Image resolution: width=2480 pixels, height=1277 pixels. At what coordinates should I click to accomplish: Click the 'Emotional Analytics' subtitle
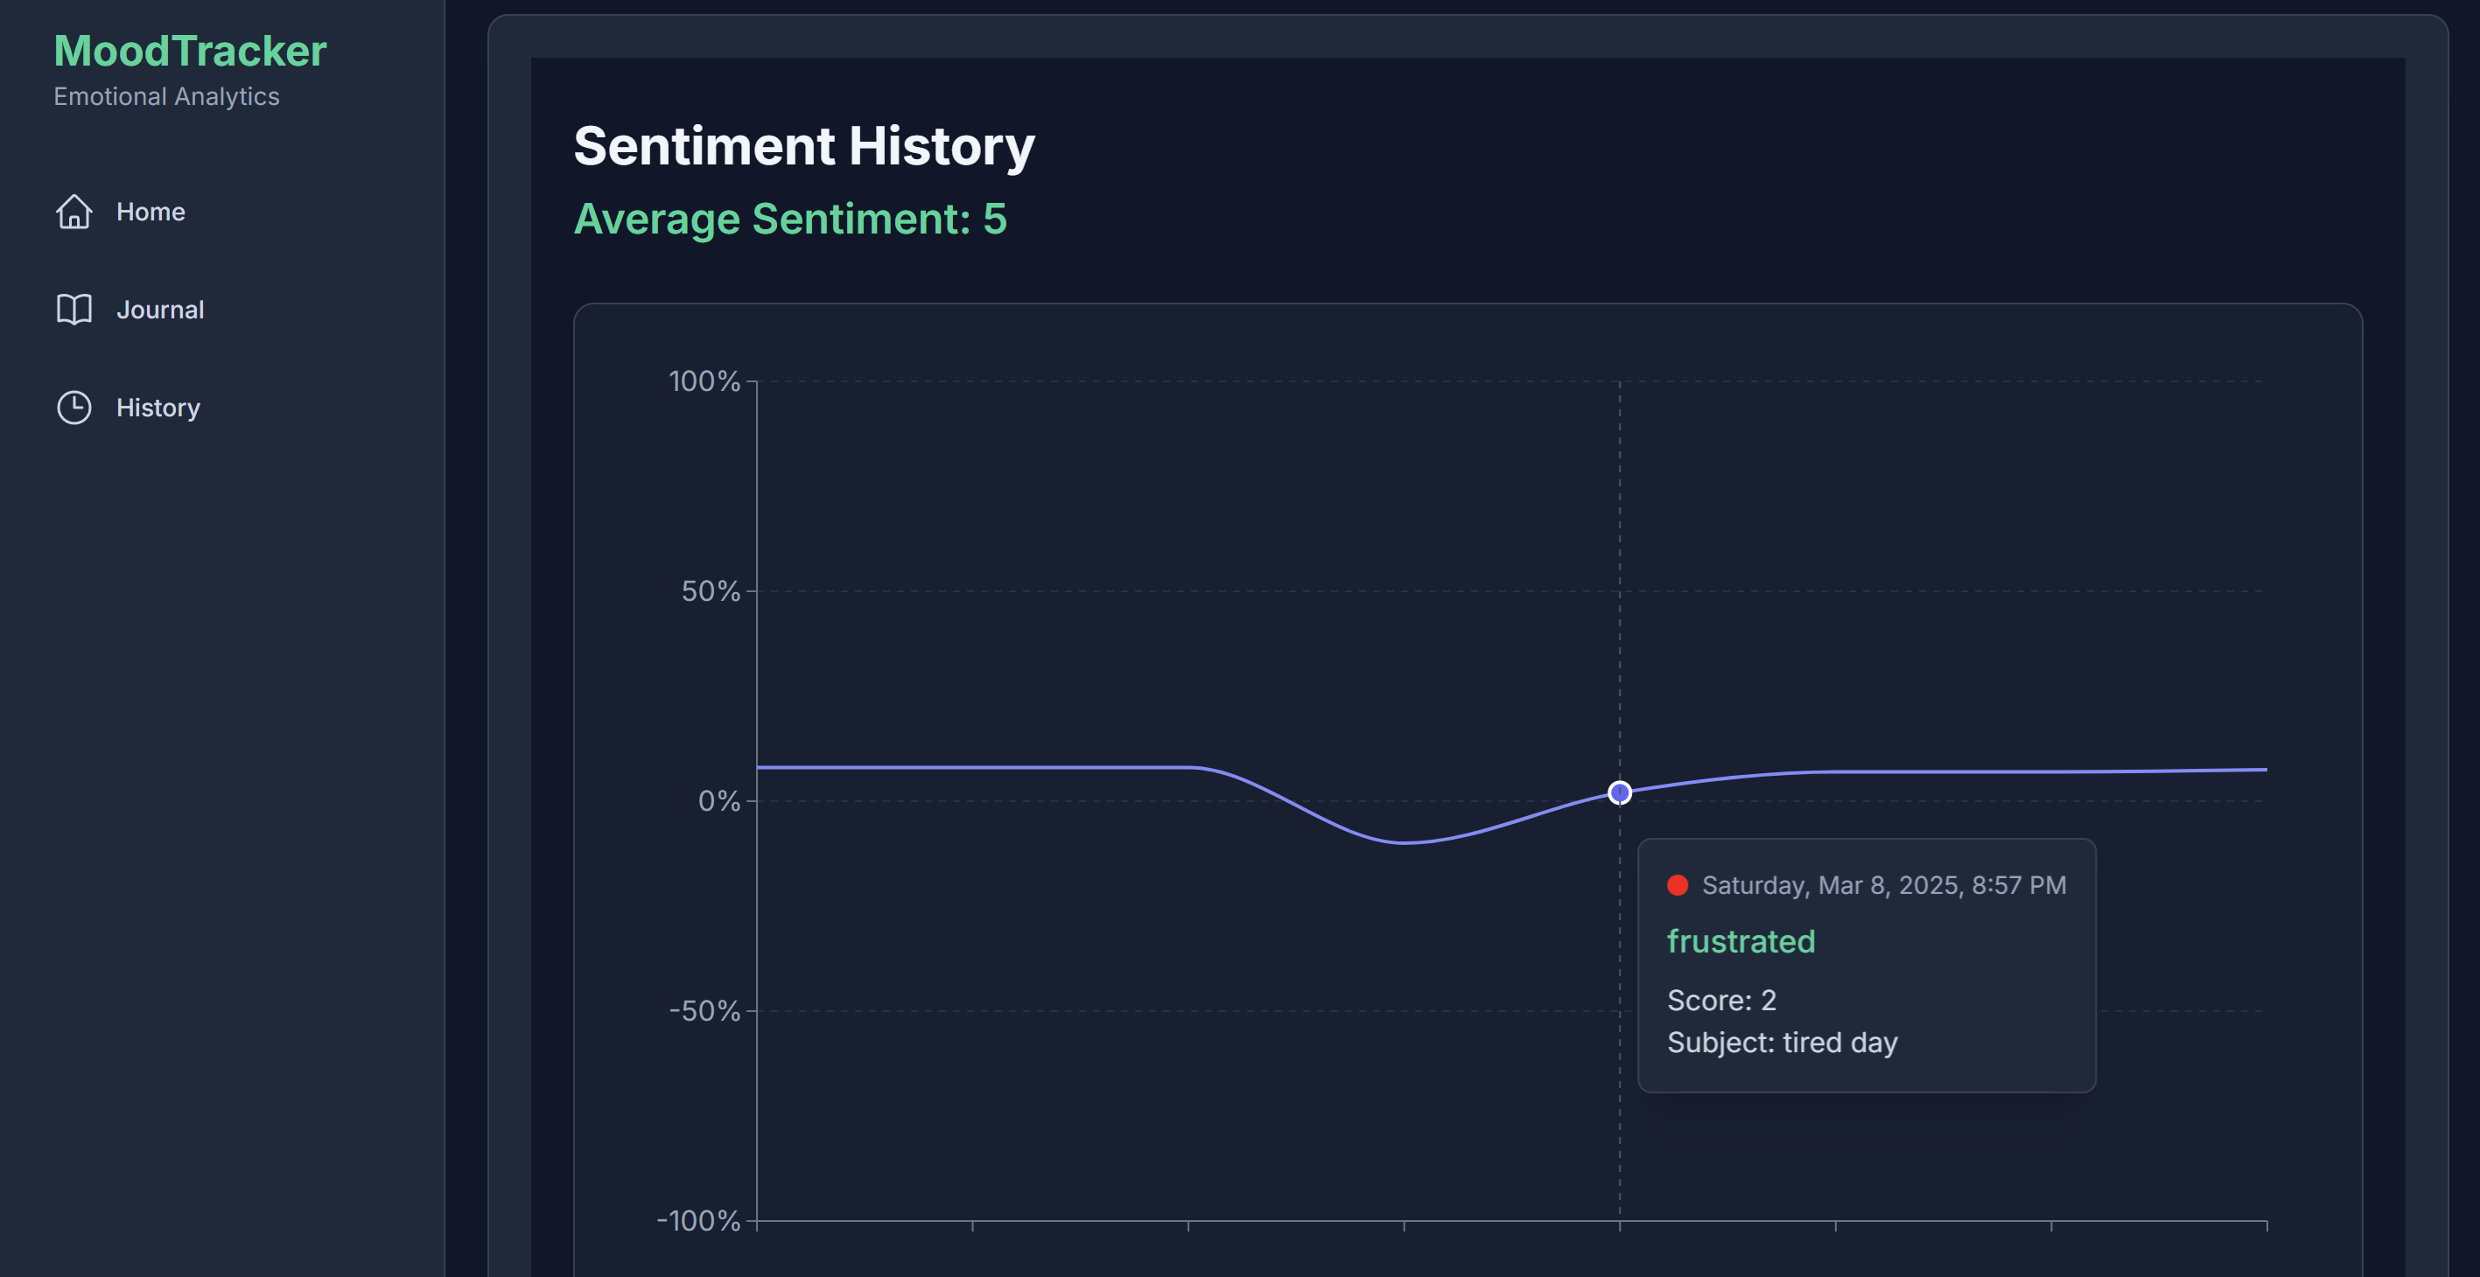pos(166,96)
